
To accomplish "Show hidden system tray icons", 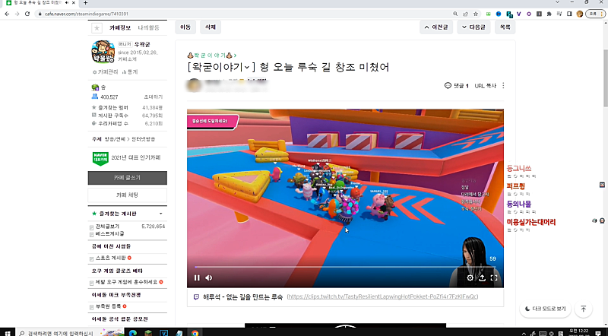I will [x=524, y=334].
